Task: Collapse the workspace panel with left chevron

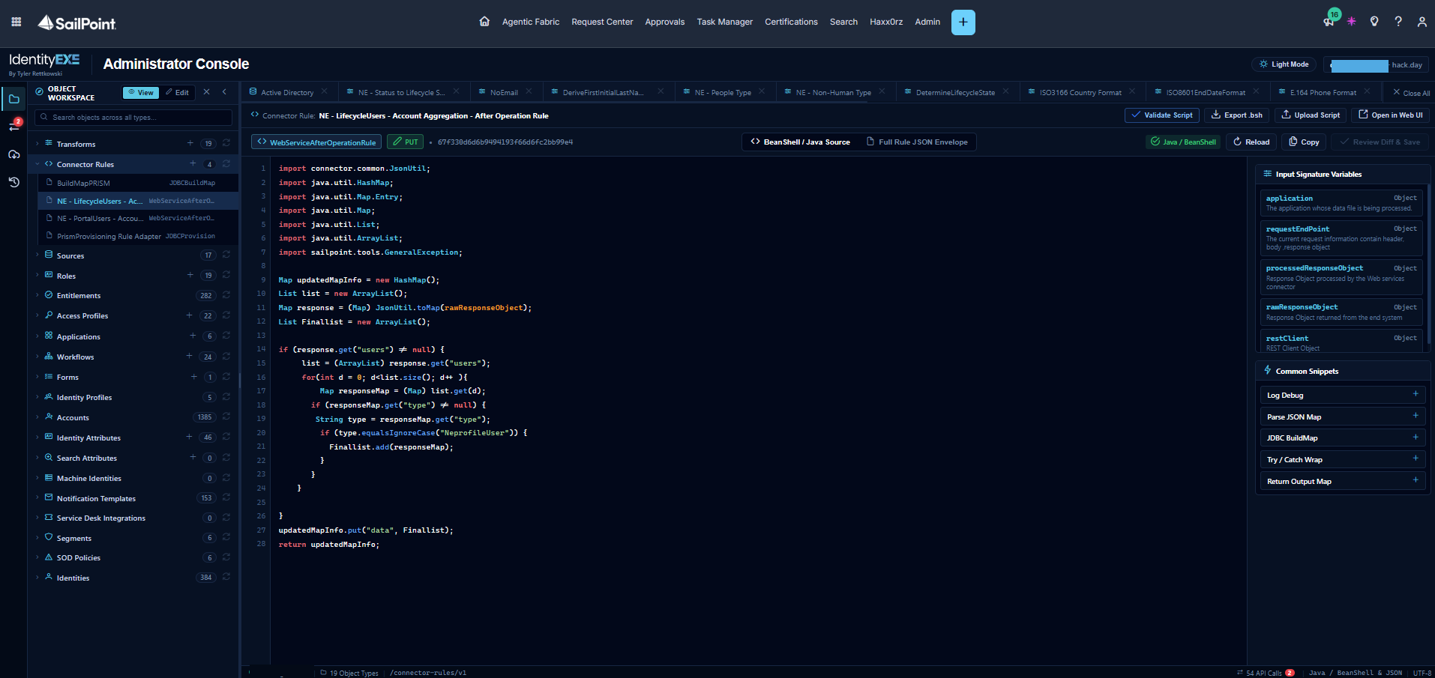Action: [224, 92]
